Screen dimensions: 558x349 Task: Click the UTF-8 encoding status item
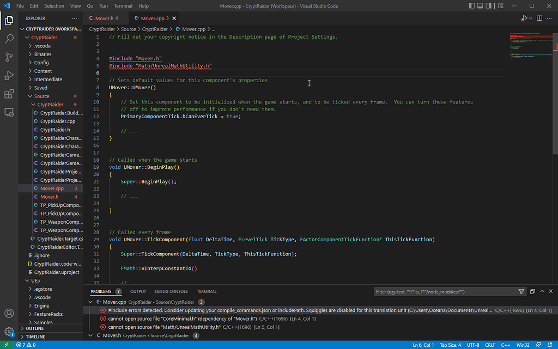tap(472, 345)
